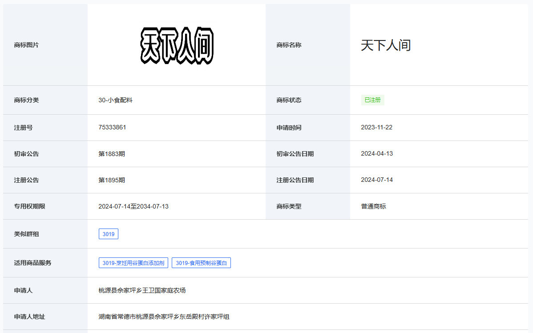Select the term 2024-07-14至2034-07-13
The image size is (533, 333).
(133, 207)
